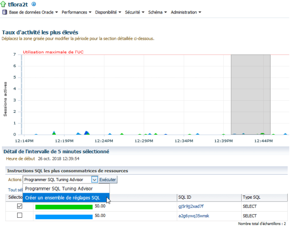Screen dimensions: 290x228
Task: Click the green activity bar
Action: tap(64, 207)
